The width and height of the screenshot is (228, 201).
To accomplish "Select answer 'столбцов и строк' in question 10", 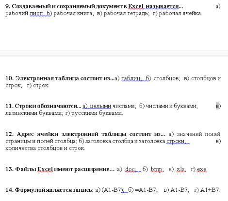I will tap(113, 82).
